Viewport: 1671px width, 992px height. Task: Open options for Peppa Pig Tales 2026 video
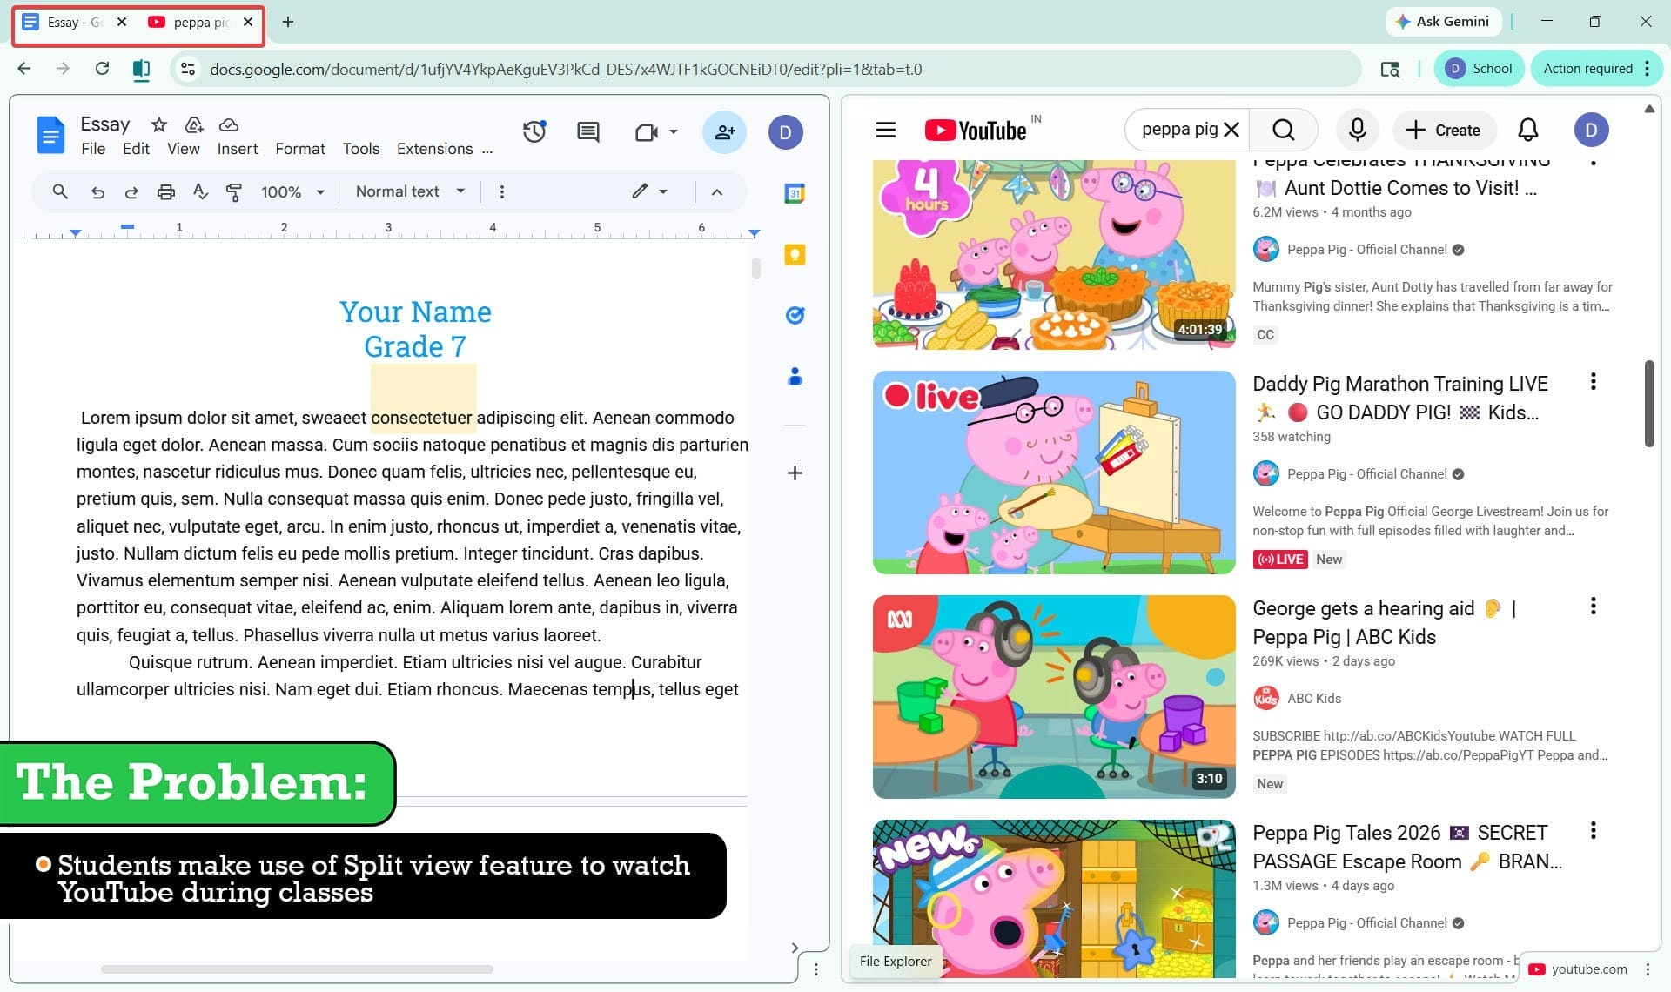tap(1593, 830)
